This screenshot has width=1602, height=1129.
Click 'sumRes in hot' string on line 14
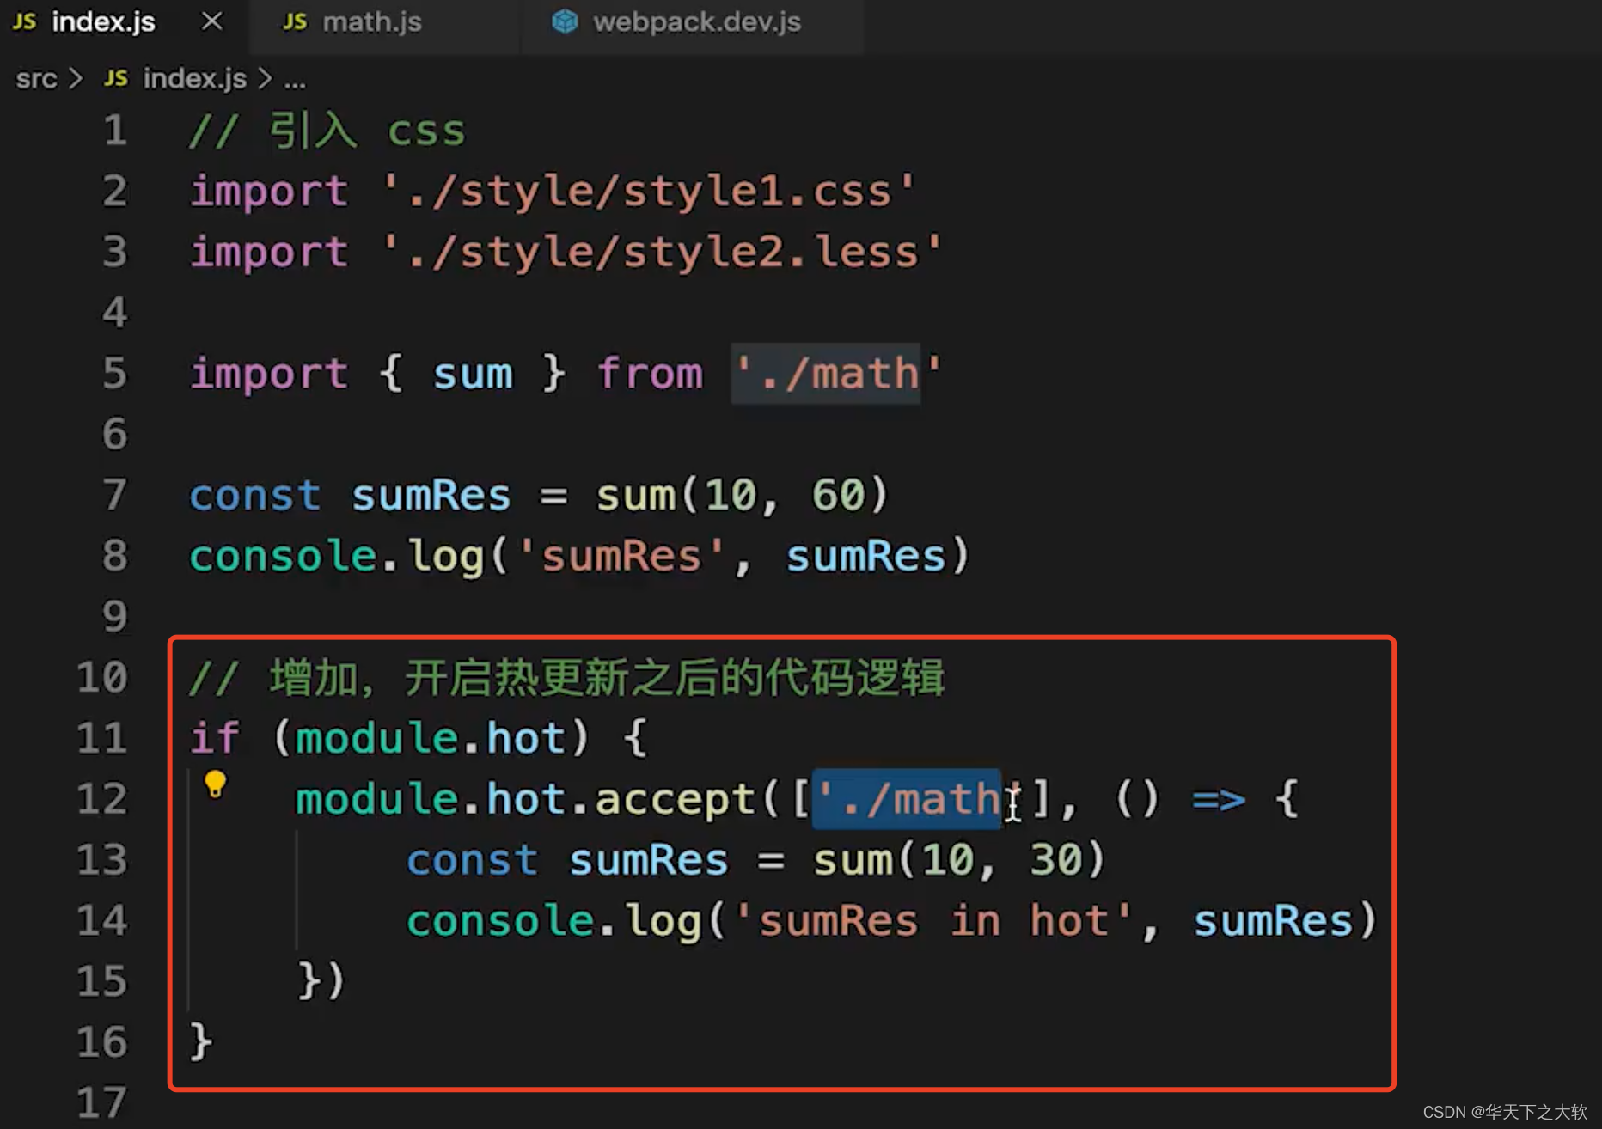[933, 921]
